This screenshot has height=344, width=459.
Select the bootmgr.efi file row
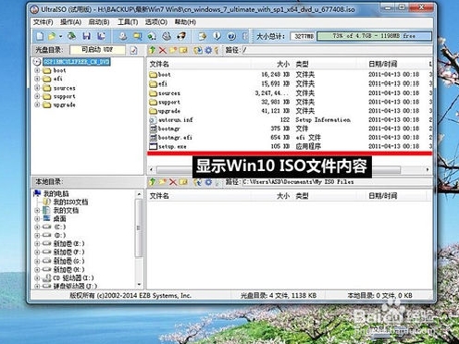click(x=289, y=138)
